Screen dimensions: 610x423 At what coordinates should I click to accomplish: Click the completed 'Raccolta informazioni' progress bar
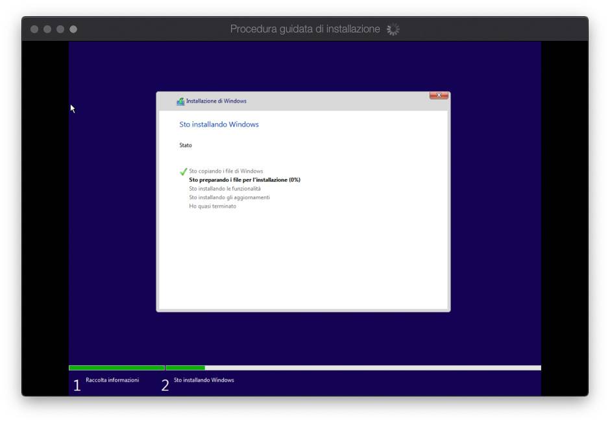tap(117, 368)
